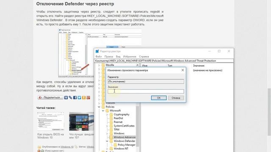The width and height of the screenshot is (271, 152).
Task: Close the Изменение строкового параметра dialog
Action: point(183,70)
